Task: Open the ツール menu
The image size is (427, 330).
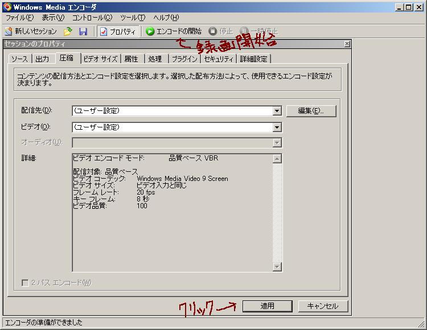Action: [133, 18]
